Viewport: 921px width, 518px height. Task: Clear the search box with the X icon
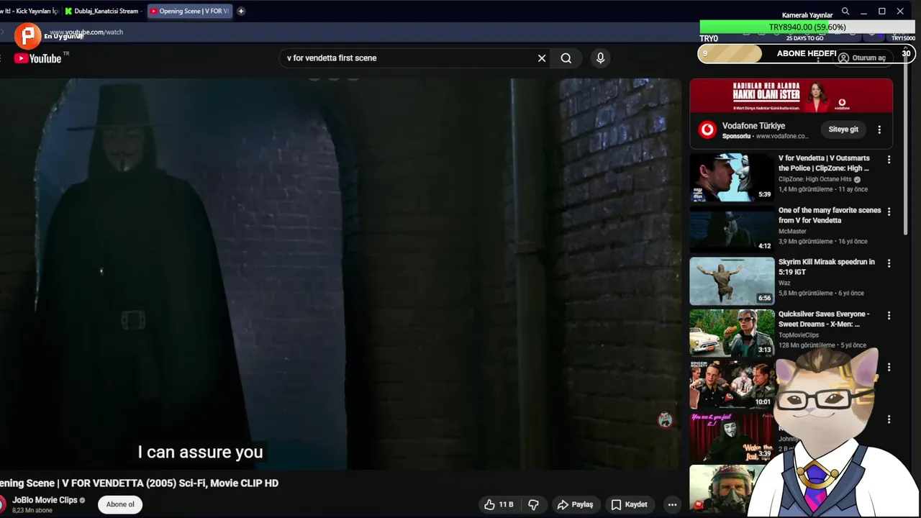pyautogui.click(x=542, y=58)
